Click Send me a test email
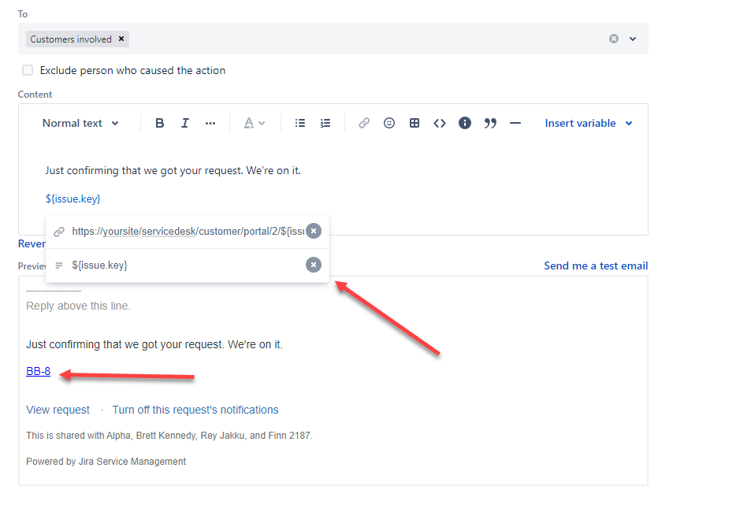 [596, 265]
